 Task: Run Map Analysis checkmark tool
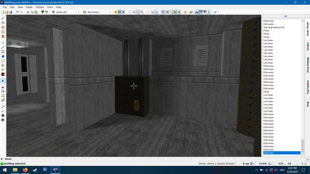click(x=3, y=111)
